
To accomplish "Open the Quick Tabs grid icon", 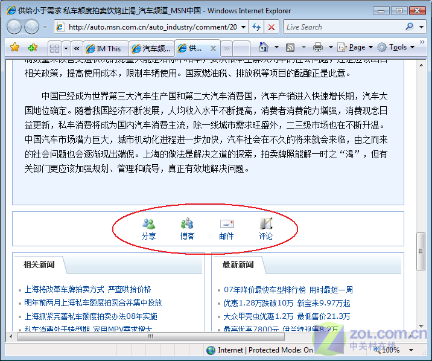I will point(54,49).
